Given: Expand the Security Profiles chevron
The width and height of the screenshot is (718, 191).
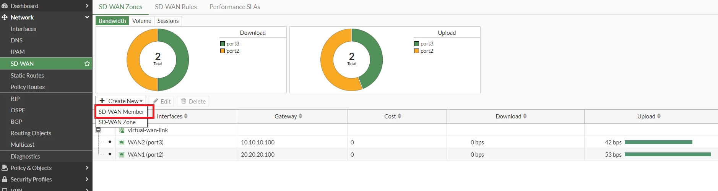Looking at the screenshot, I should [87, 179].
